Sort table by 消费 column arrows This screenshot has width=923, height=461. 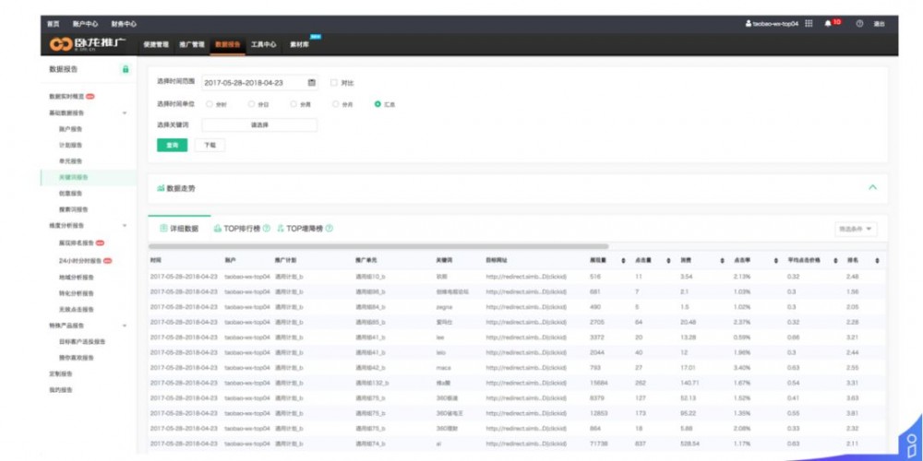[x=722, y=261]
